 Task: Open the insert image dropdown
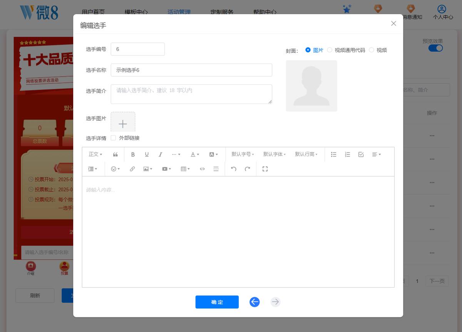pos(148,169)
